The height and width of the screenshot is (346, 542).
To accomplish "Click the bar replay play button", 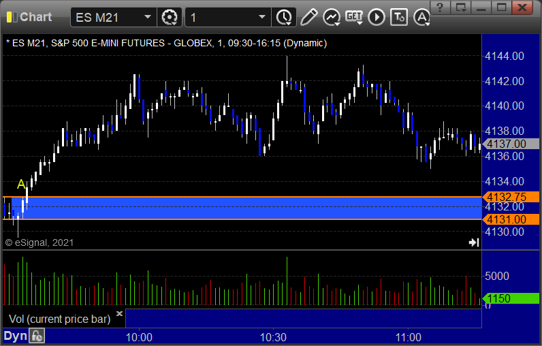I will (x=377, y=17).
